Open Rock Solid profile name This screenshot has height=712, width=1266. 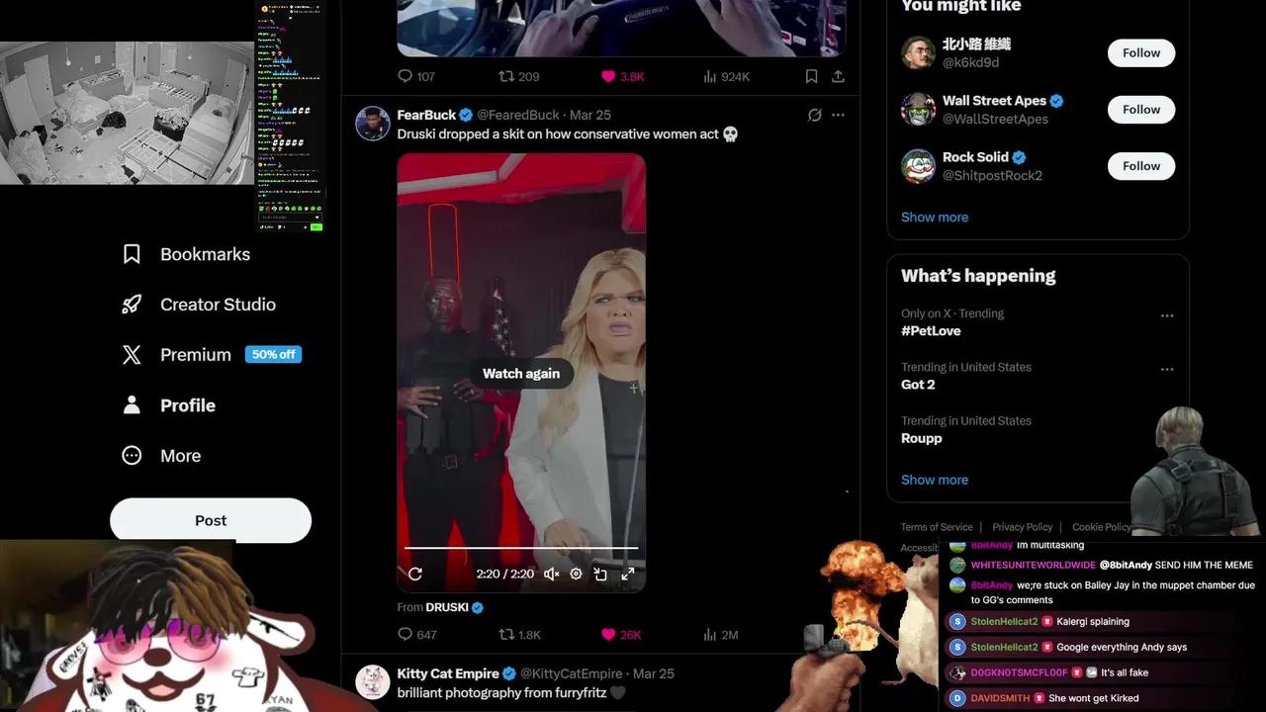coord(975,157)
